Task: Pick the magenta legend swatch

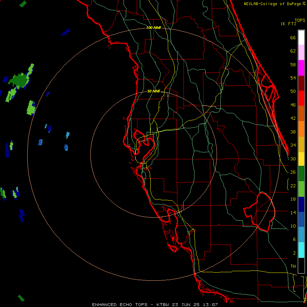Action: 301,68
